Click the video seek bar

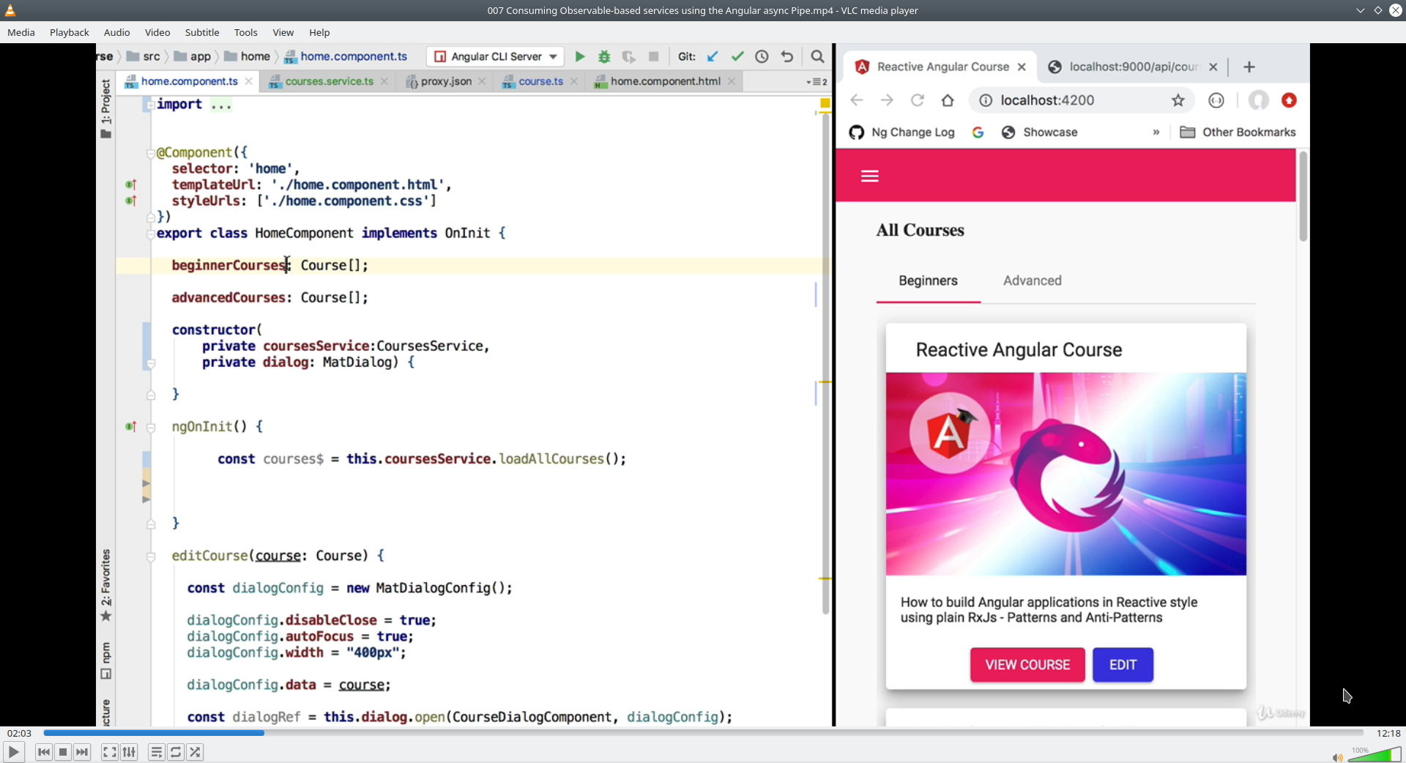pos(703,732)
